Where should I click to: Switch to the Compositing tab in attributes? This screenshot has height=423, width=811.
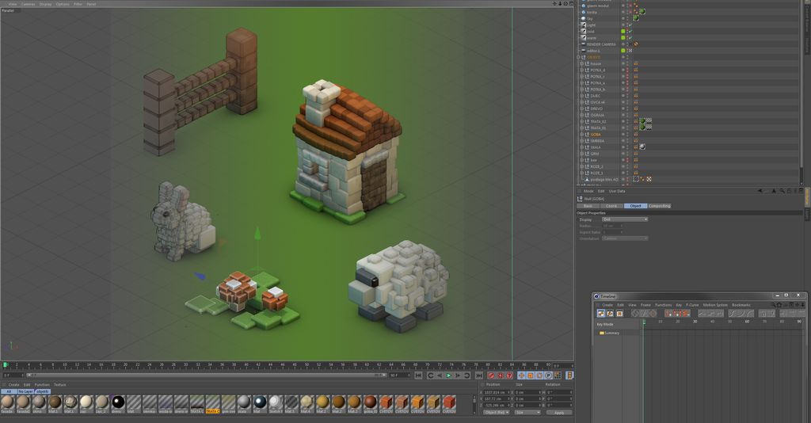point(659,206)
